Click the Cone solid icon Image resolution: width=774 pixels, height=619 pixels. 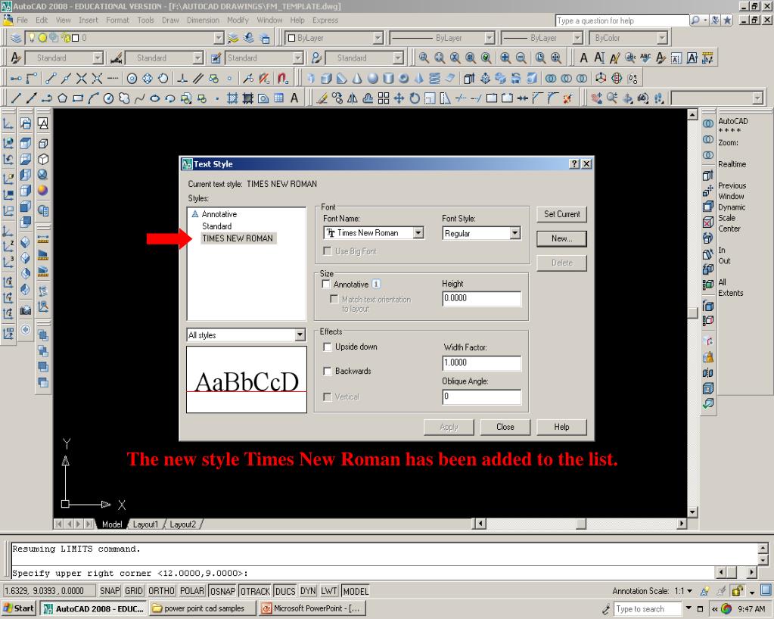coord(357,78)
